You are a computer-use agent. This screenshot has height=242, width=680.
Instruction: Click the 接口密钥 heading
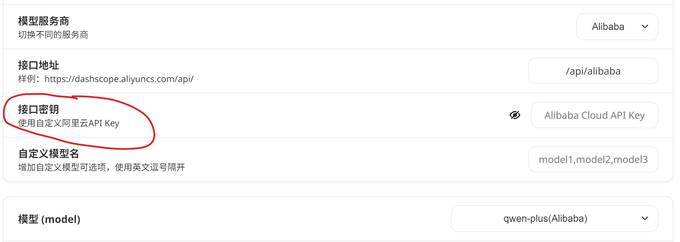38,109
